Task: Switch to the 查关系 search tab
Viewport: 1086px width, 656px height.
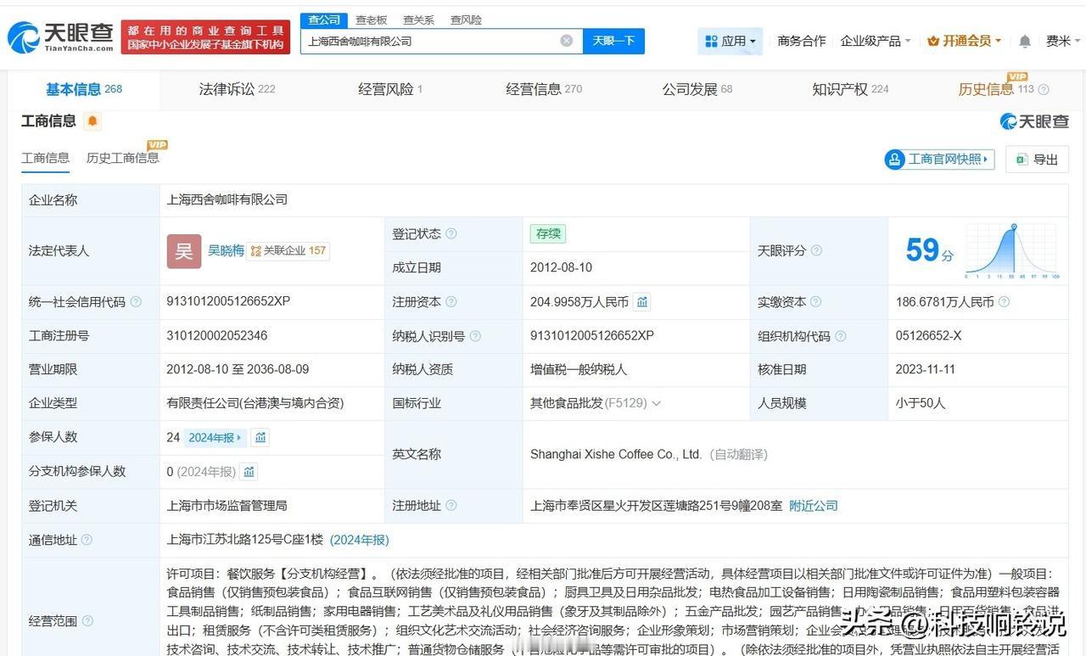Action: (418, 20)
